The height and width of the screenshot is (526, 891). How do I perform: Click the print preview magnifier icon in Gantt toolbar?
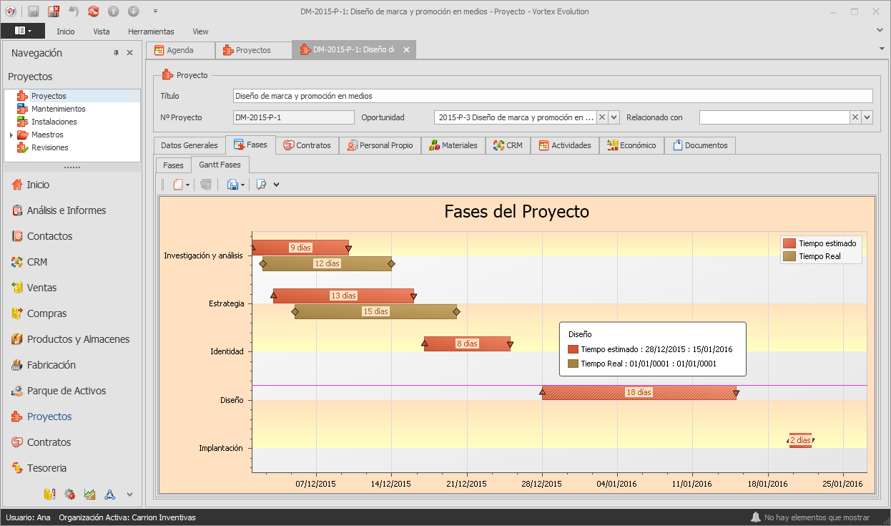[261, 185]
